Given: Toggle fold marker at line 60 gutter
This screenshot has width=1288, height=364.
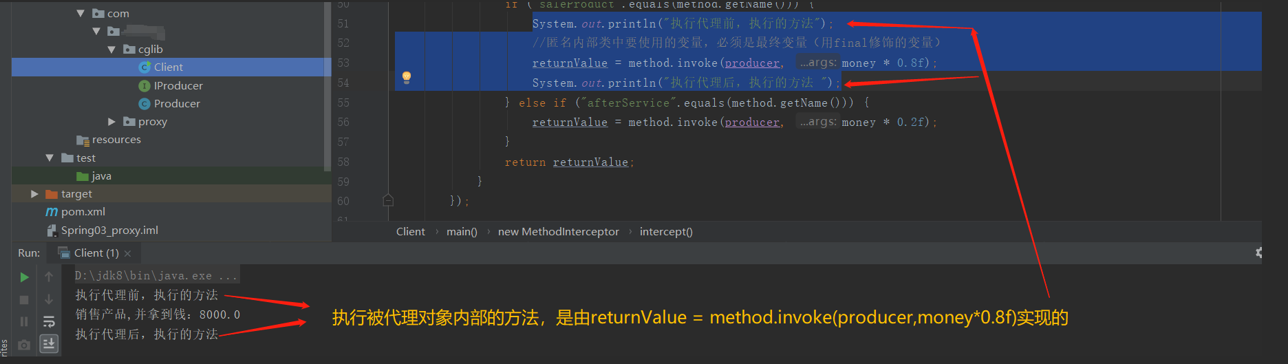Looking at the screenshot, I should coord(388,200).
